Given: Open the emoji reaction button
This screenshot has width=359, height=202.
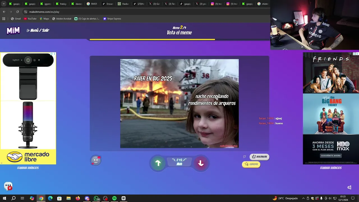Looking at the screenshot, I should point(96,160).
